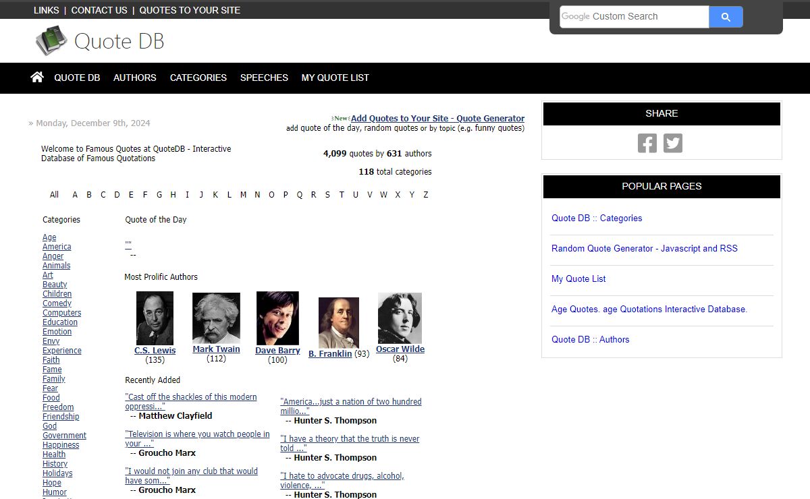Open Quote DB :: Authors popular page
Image resolution: width=810 pixels, height=499 pixels.
[590, 339]
